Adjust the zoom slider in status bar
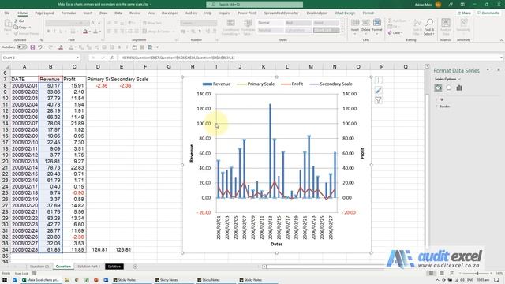This screenshot has height=284, width=505. coord(477,274)
